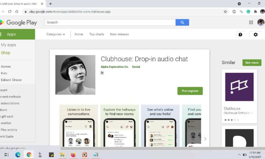Viewport: 265px width, 159px height.
Task: Open the Sticky Notes taskbar icon
Action: (x=51, y=155)
